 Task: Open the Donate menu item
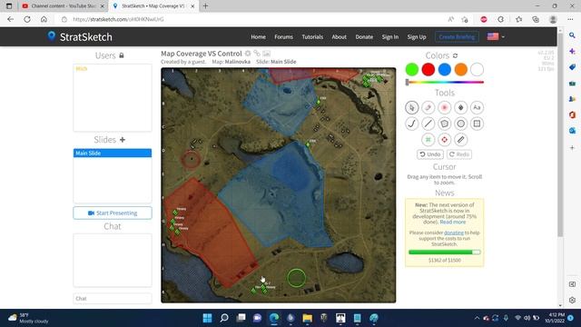364,37
